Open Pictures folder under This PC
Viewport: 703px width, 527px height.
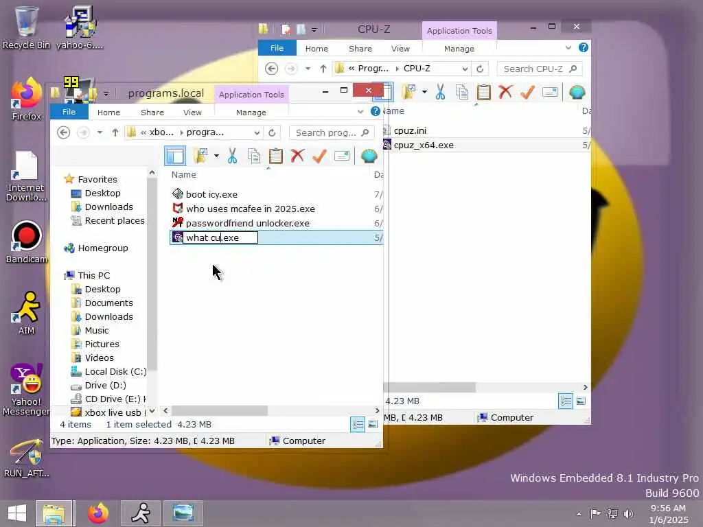pyautogui.click(x=102, y=344)
